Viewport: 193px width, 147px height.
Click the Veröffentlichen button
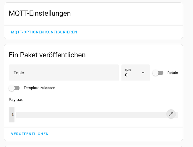click(x=30, y=134)
